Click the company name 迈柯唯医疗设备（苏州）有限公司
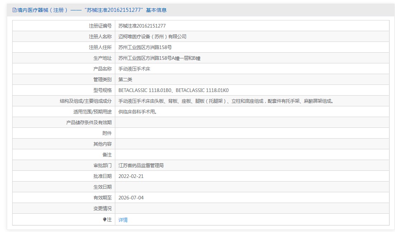This screenshot has width=395, height=232. click(152, 37)
